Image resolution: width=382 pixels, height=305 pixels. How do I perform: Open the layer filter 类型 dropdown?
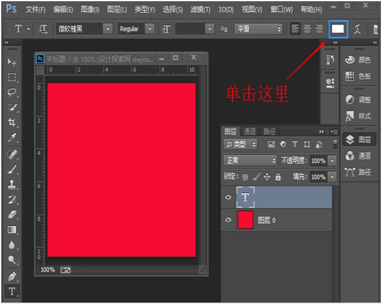pyautogui.click(x=241, y=145)
